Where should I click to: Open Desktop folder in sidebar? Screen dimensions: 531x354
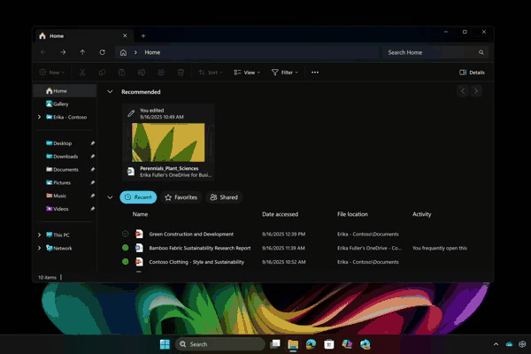point(65,143)
